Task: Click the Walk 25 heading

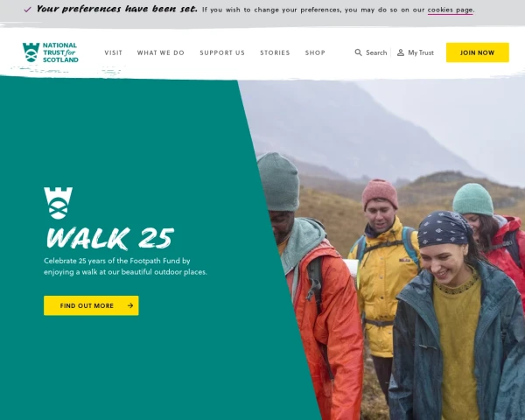Action: click(x=110, y=238)
